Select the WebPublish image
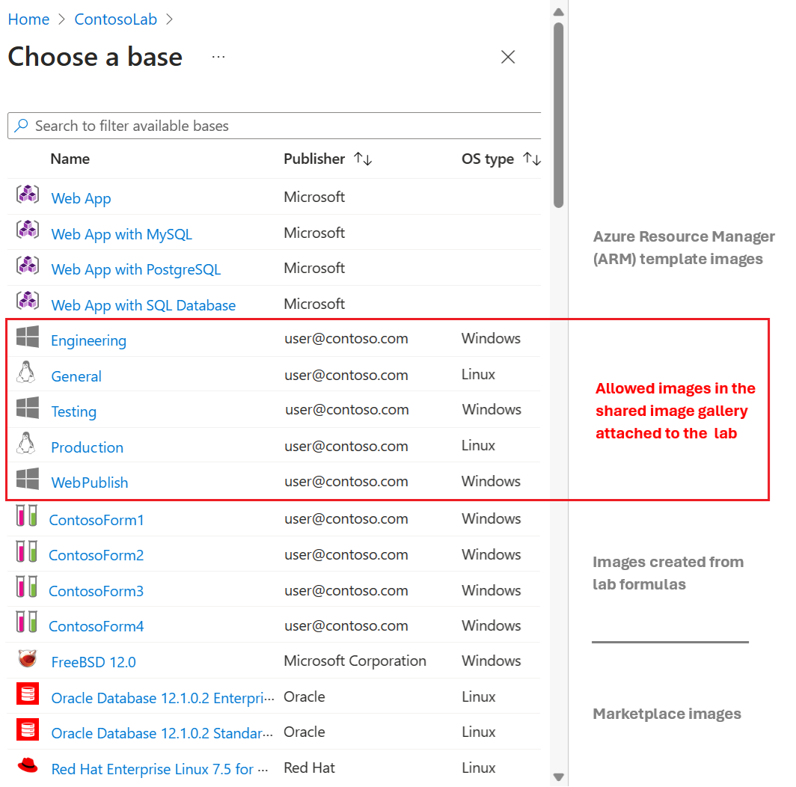 point(90,483)
